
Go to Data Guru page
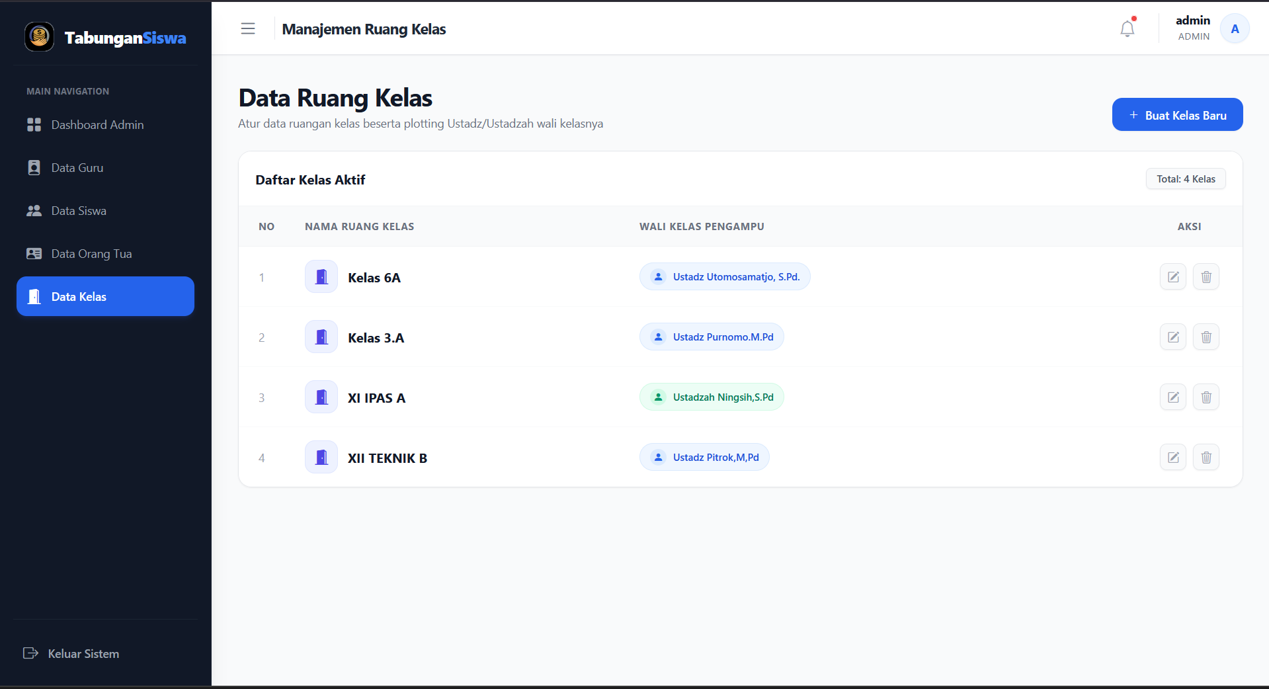[x=106, y=168]
